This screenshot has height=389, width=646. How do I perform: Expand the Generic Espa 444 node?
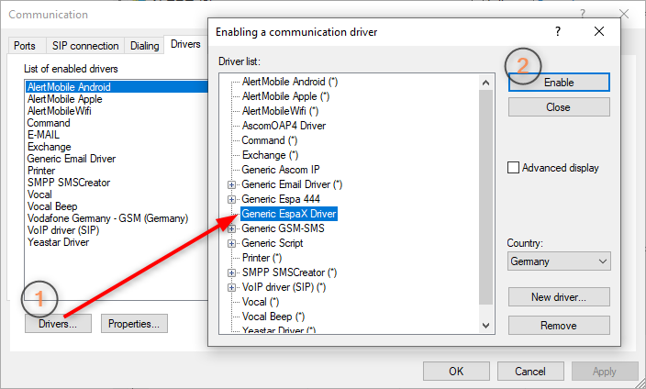(231, 199)
